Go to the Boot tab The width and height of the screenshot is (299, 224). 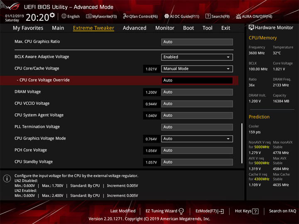[x=189, y=28]
